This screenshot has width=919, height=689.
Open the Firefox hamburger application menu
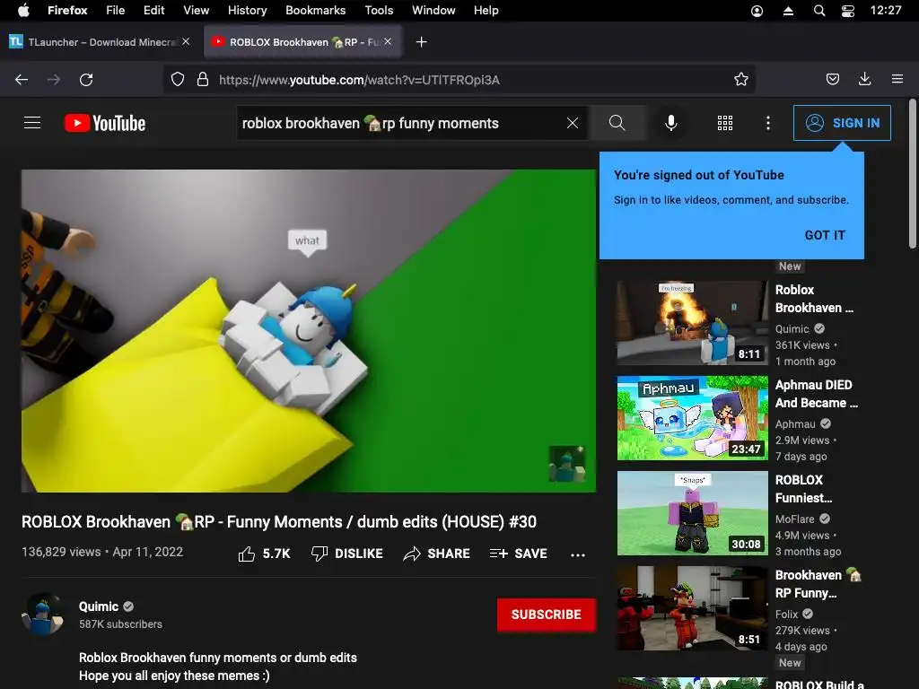coord(897,79)
